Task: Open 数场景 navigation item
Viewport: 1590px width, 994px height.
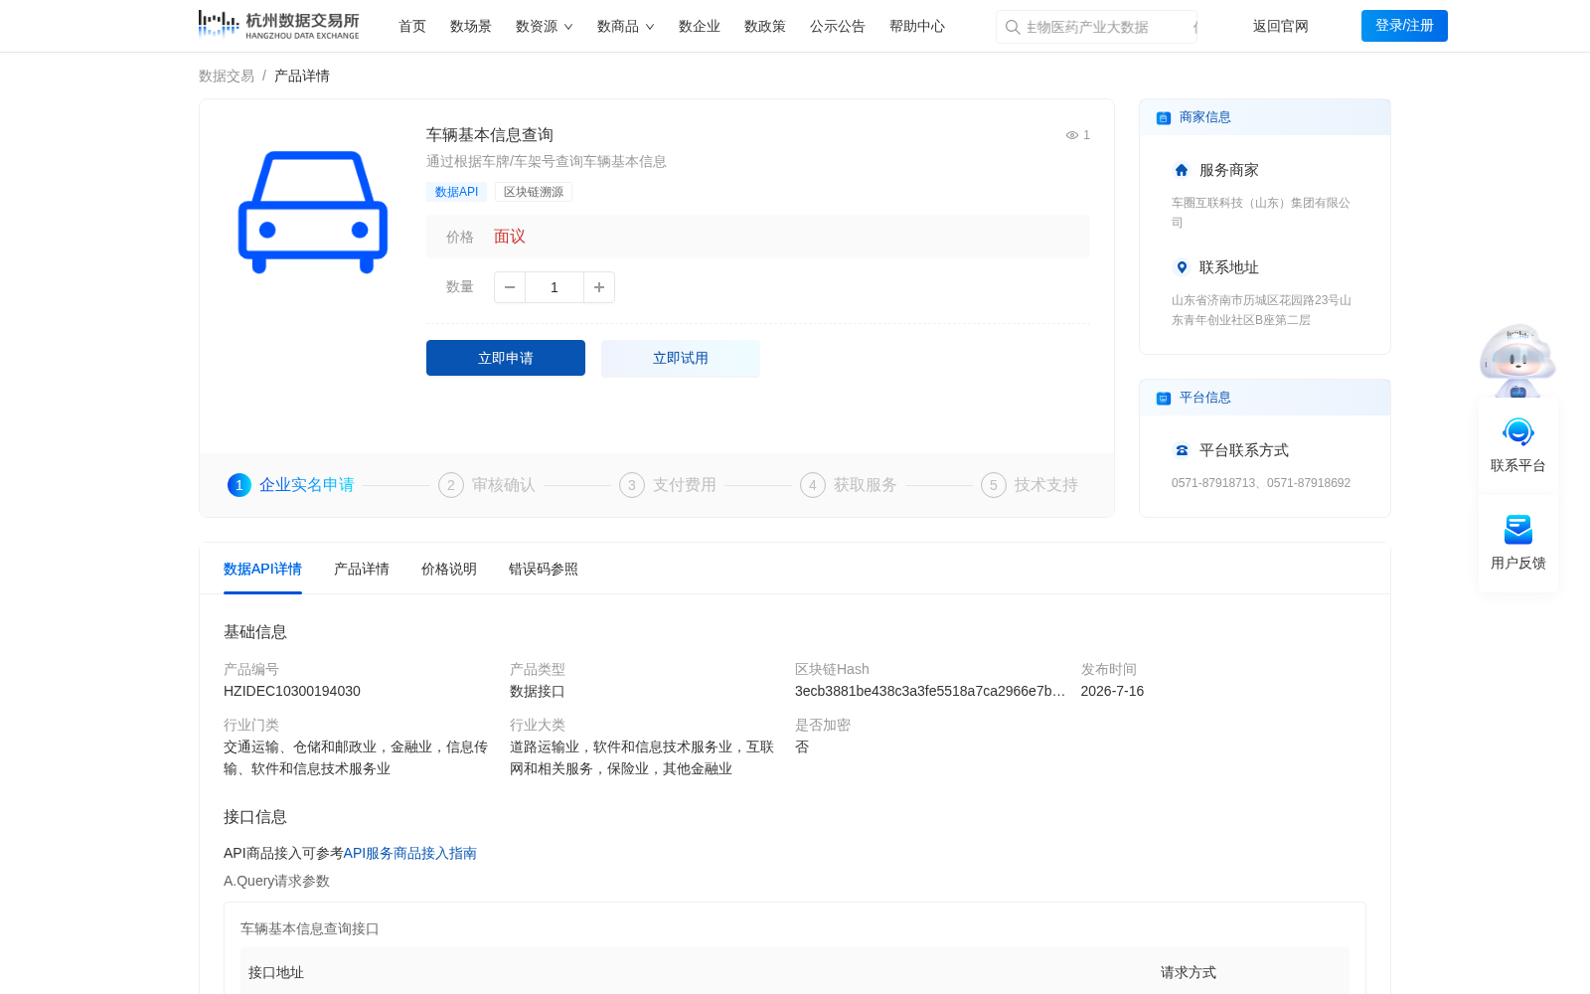Action: 471,26
